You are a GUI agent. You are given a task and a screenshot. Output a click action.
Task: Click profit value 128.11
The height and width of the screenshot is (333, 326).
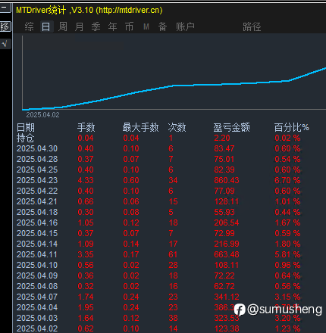tap(227, 201)
